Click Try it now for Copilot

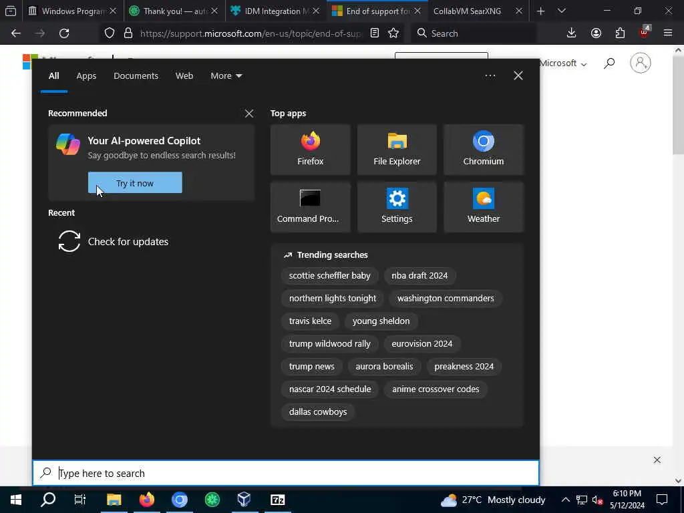(x=135, y=183)
